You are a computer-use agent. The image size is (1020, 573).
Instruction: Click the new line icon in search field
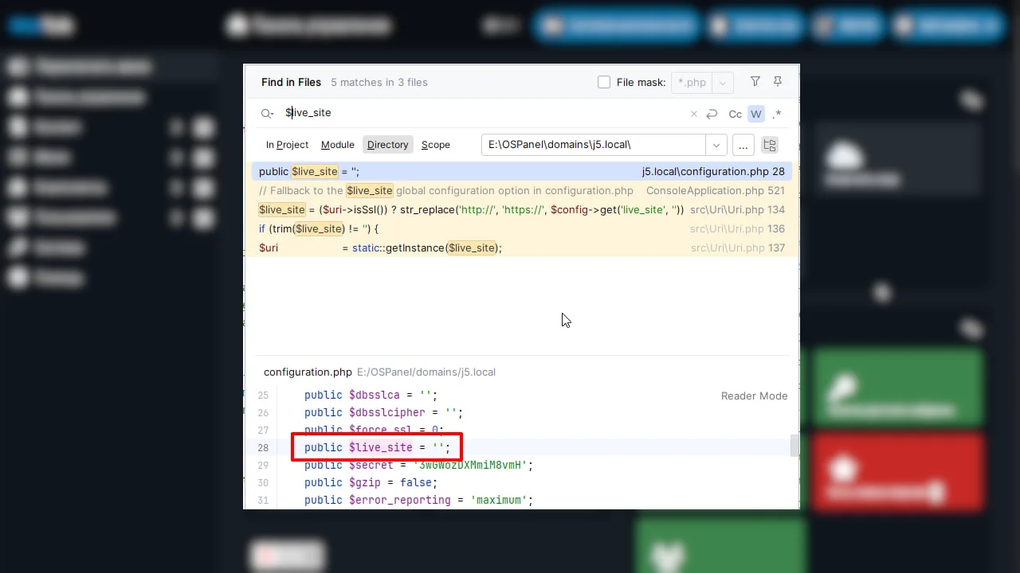712,114
